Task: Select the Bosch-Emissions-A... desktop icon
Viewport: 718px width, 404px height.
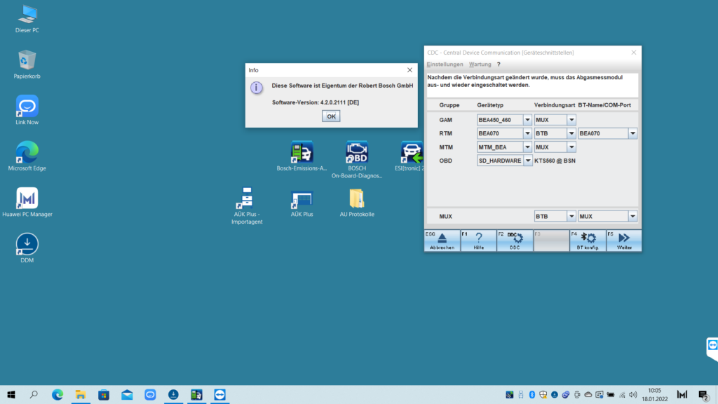Action: [x=302, y=156]
